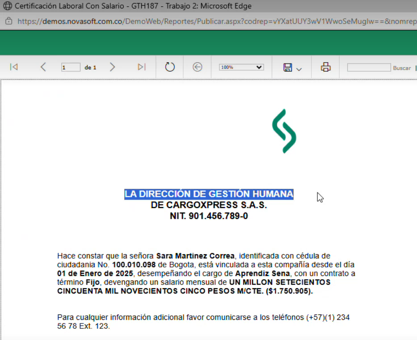Image resolution: width=417 pixels, height=340 pixels.
Task: Click the ID number 100.010.098
Action: click(x=134, y=265)
